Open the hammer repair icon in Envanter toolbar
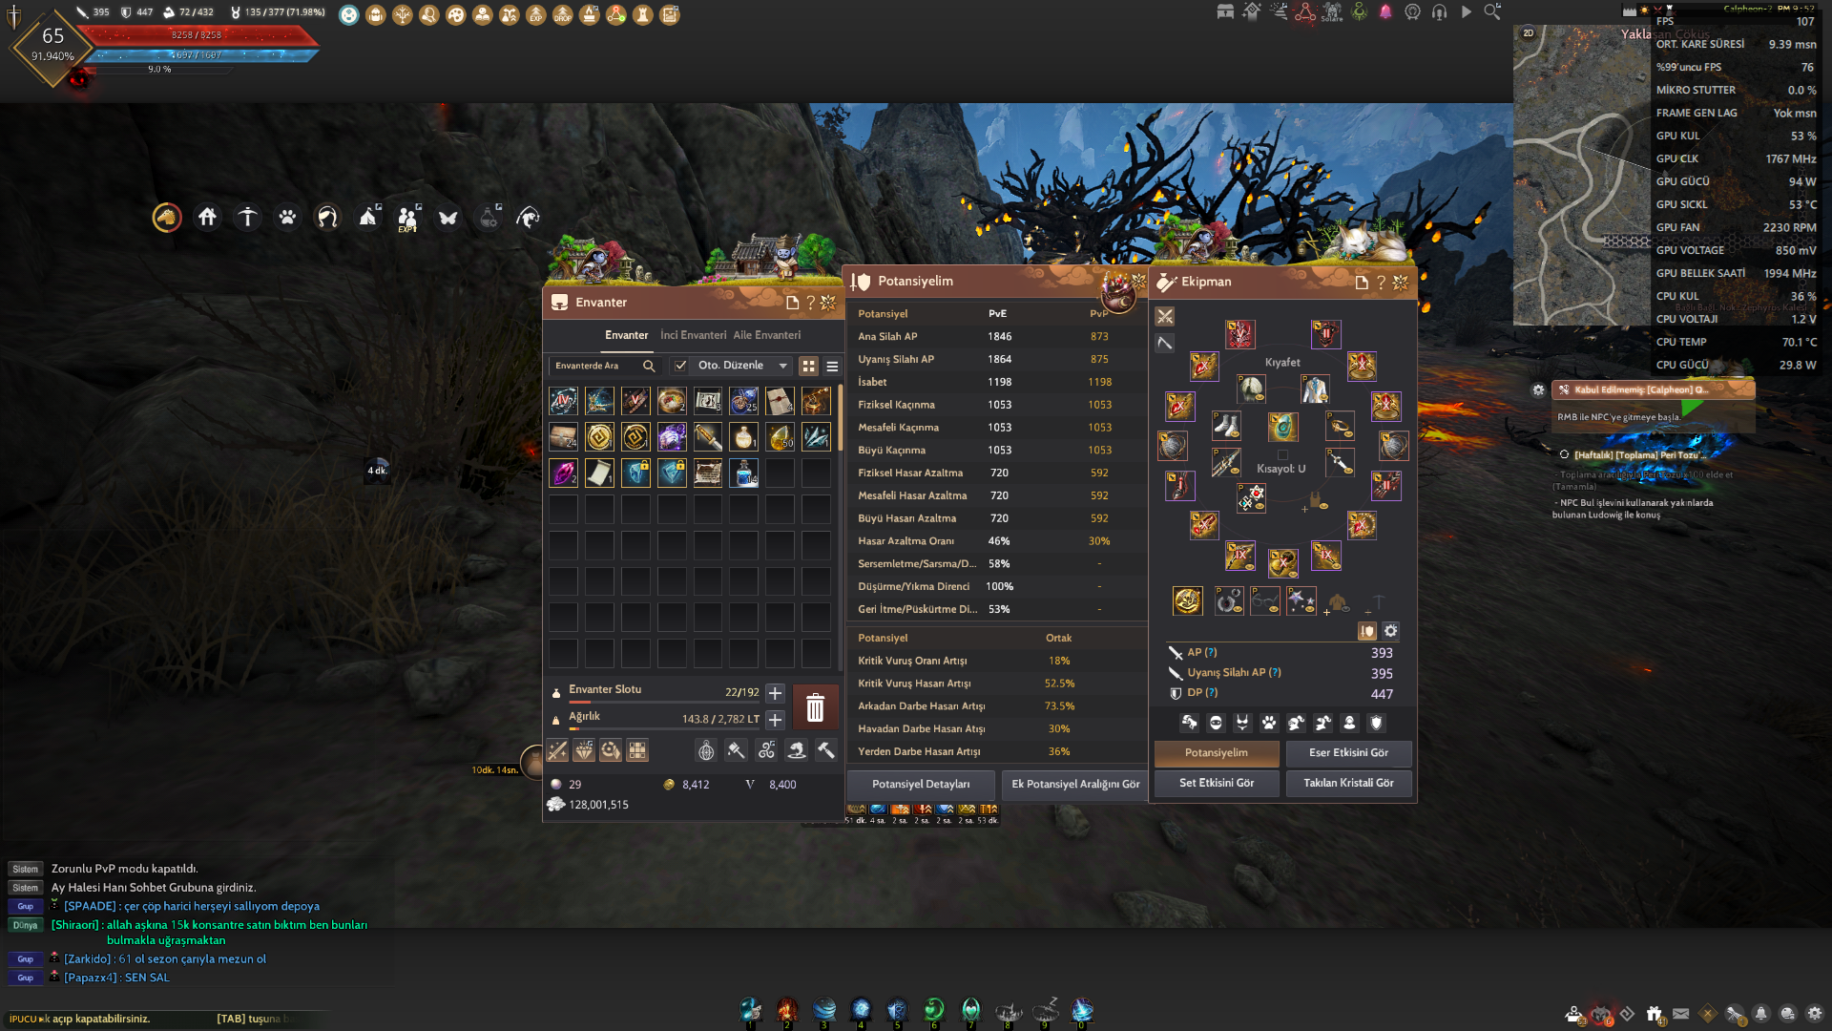The height and width of the screenshot is (1031, 1832). pyautogui.click(x=826, y=750)
